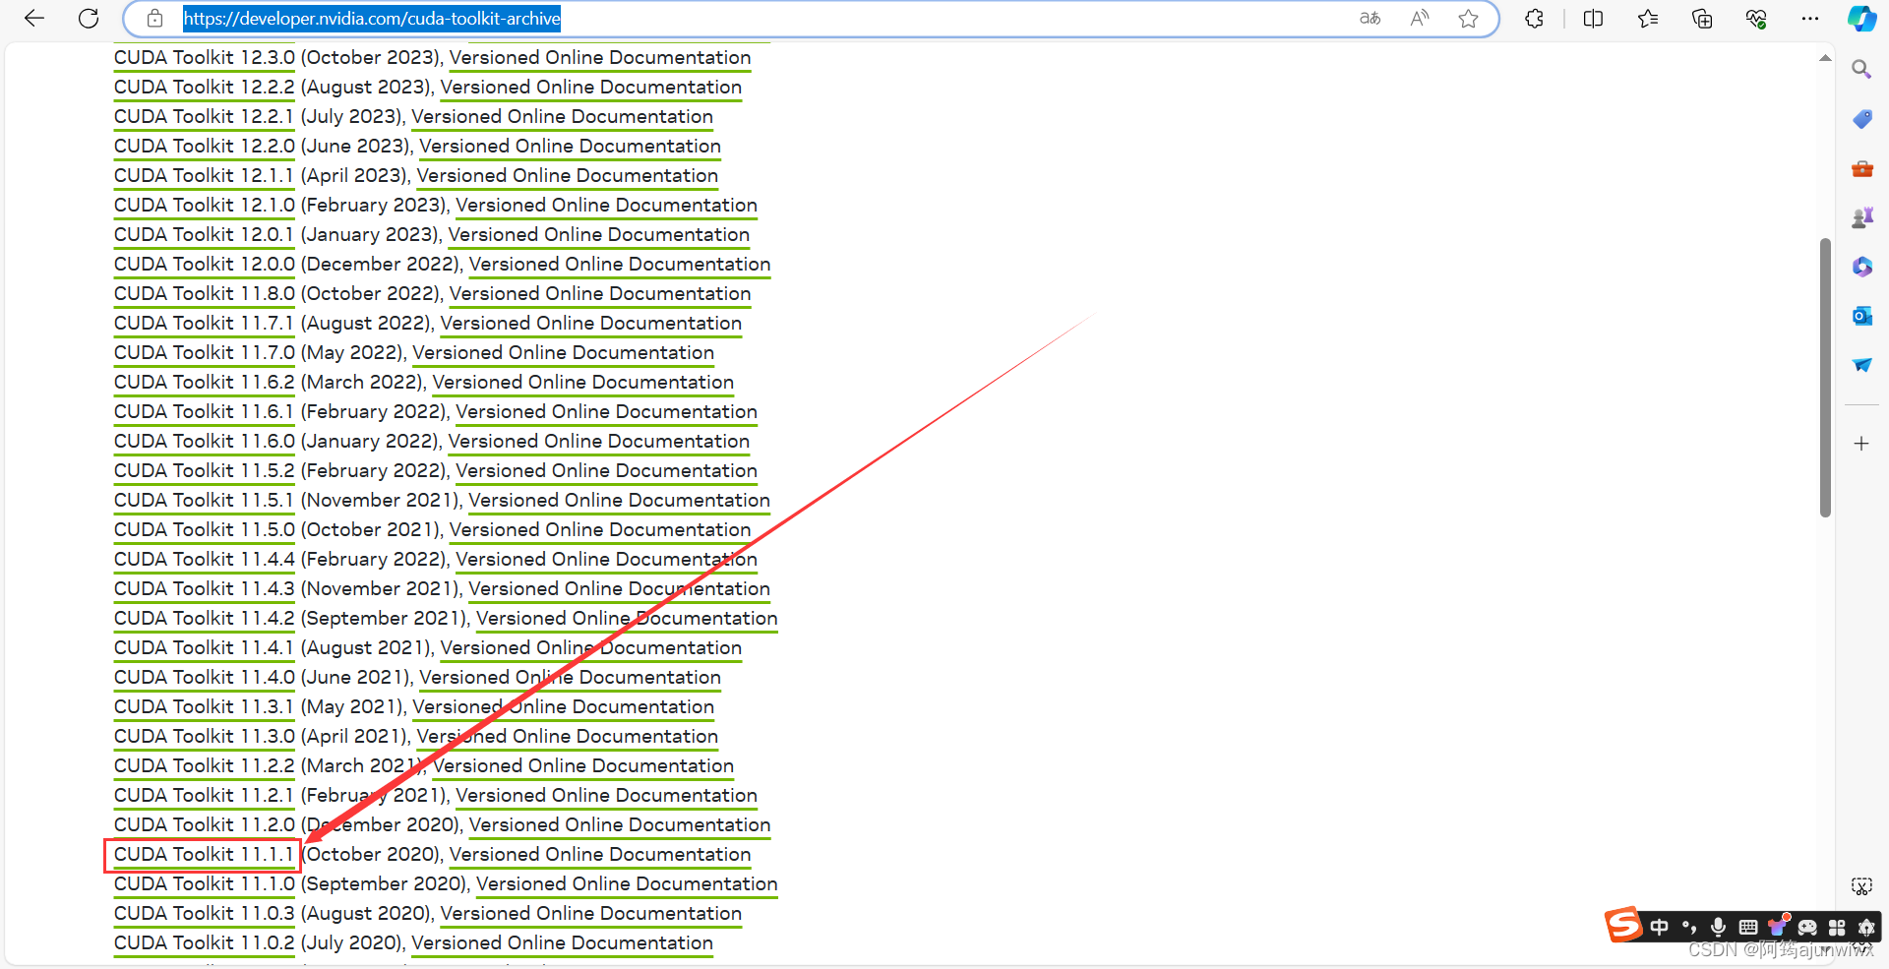
Task: Open sidebar Search
Action: pos(1861,70)
